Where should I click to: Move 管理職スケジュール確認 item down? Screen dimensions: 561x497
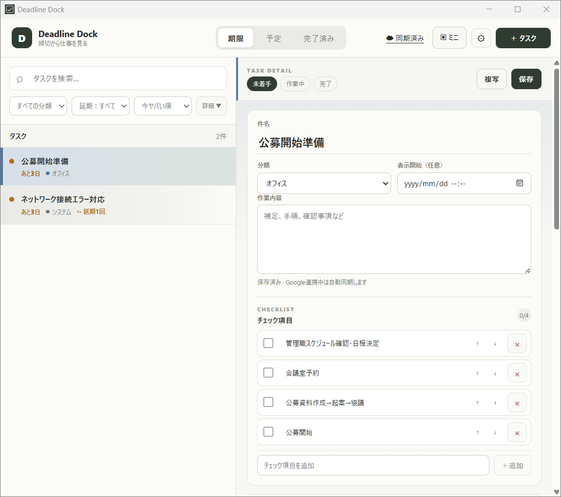point(495,344)
